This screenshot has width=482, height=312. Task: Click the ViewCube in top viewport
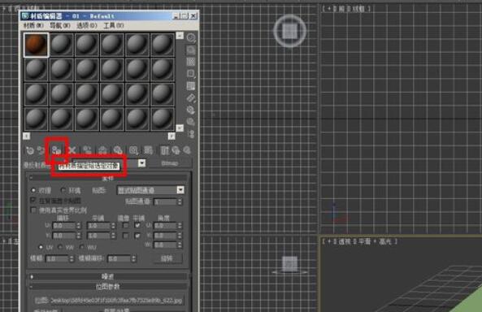coord(290,31)
